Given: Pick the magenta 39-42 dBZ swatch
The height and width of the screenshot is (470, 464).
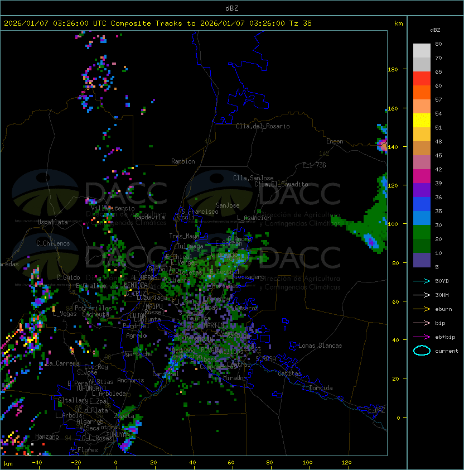Looking at the screenshot, I should 422,176.
